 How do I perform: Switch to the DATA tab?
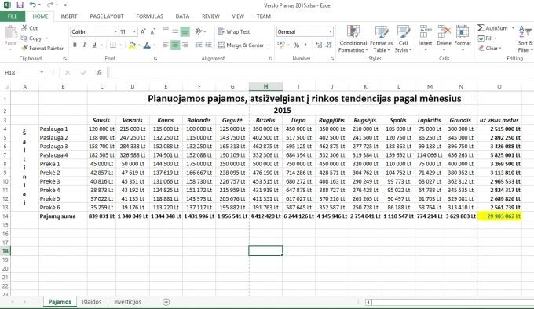[182, 16]
